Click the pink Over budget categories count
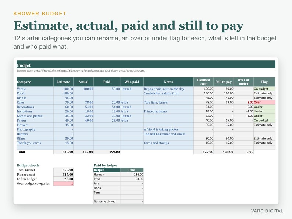Image resolution: width=292 pixels, height=219 pixels. point(63,184)
